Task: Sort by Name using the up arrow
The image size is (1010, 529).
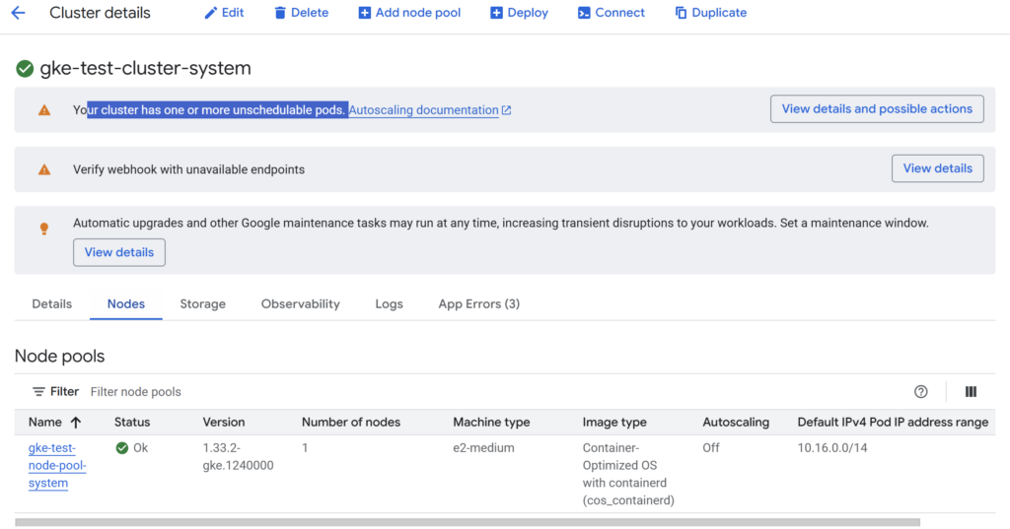Action: click(76, 423)
